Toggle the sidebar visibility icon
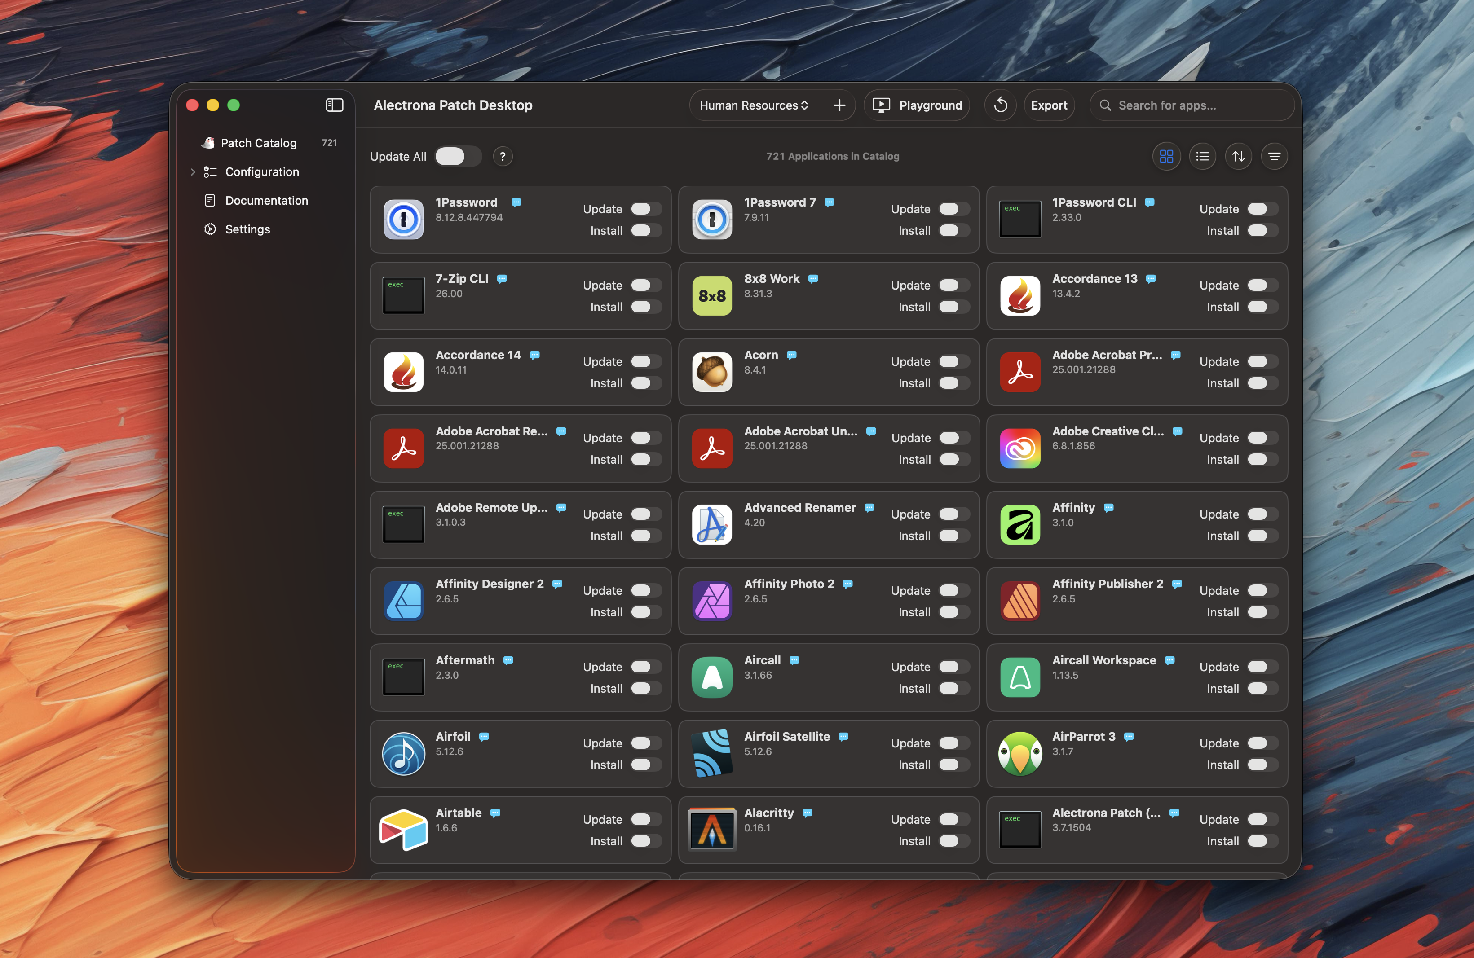Screen dimensions: 1474x958 [x=335, y=105]
